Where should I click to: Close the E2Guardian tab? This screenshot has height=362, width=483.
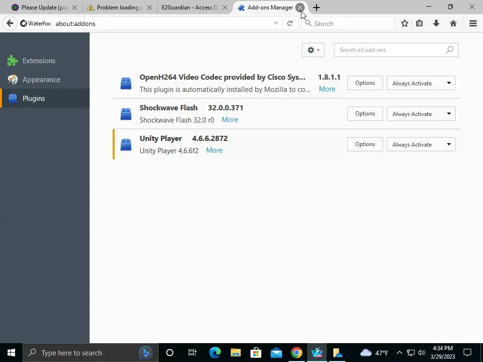225,8
